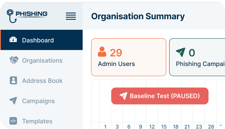Navigate to Campaigns section
Viewport: 225px width, 129px height.
(41, 101)
